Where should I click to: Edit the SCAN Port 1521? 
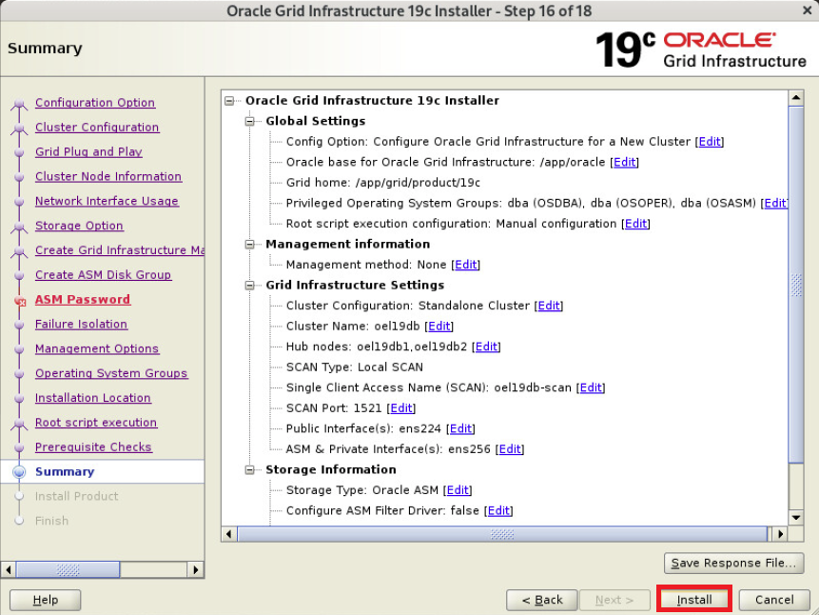point(401,407)
